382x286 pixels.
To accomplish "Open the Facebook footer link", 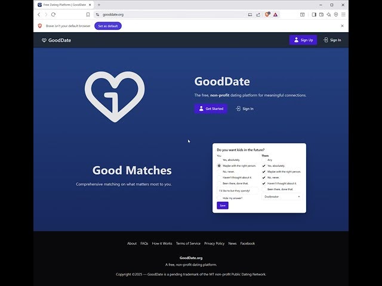I will 248,244.
